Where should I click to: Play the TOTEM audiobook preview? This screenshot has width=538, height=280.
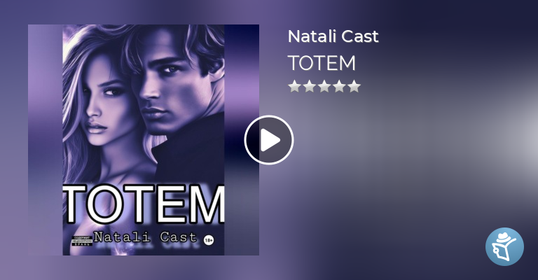coord(269,140)
